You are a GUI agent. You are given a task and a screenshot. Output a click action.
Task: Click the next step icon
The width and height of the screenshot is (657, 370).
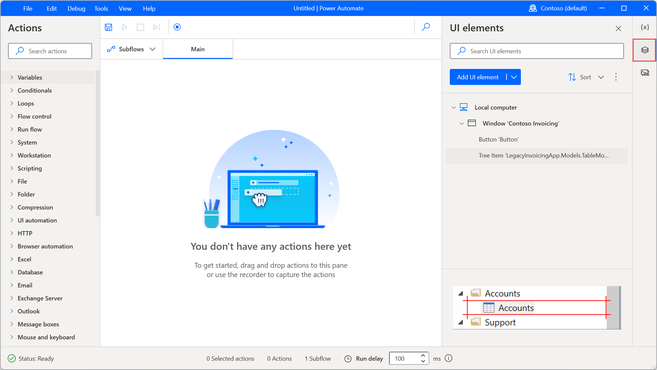click(x=156, y=27)
